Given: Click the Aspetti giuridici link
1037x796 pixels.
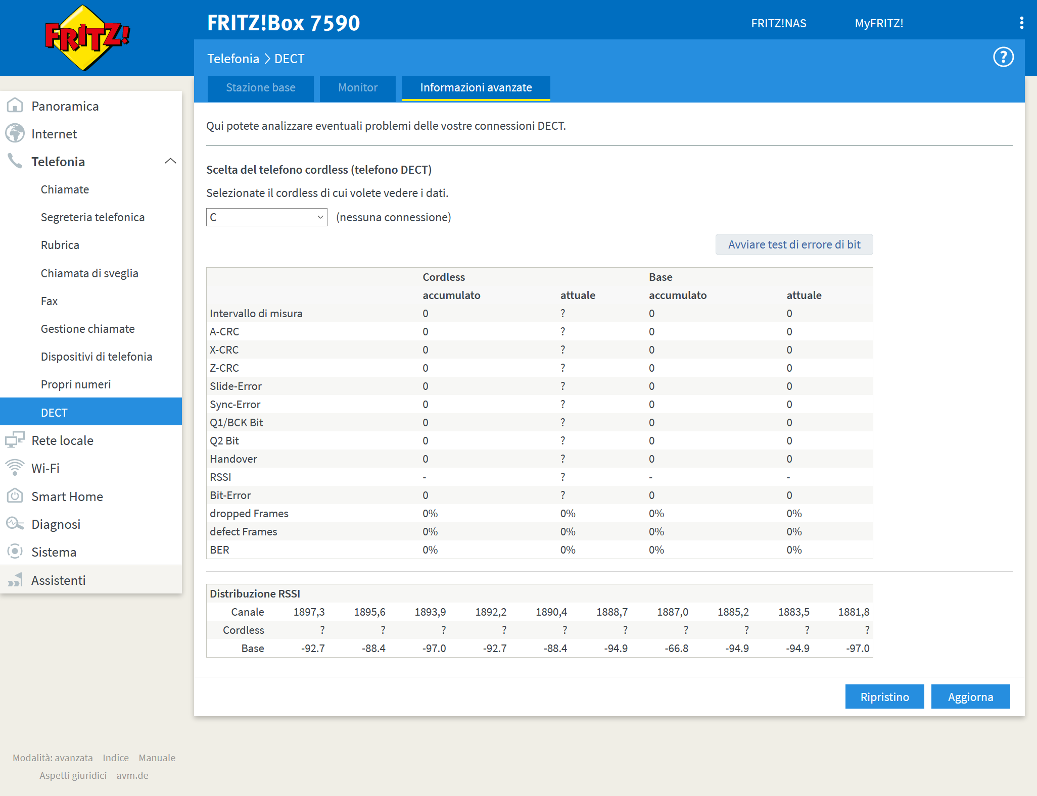Looking at the screenshot, I should tap(73, 775).
